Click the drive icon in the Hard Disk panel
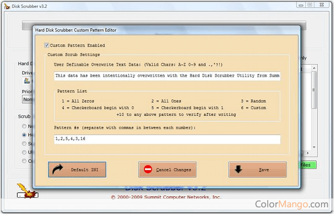Image resolution: width=334 pixels, height=214 pixels. 27,81
